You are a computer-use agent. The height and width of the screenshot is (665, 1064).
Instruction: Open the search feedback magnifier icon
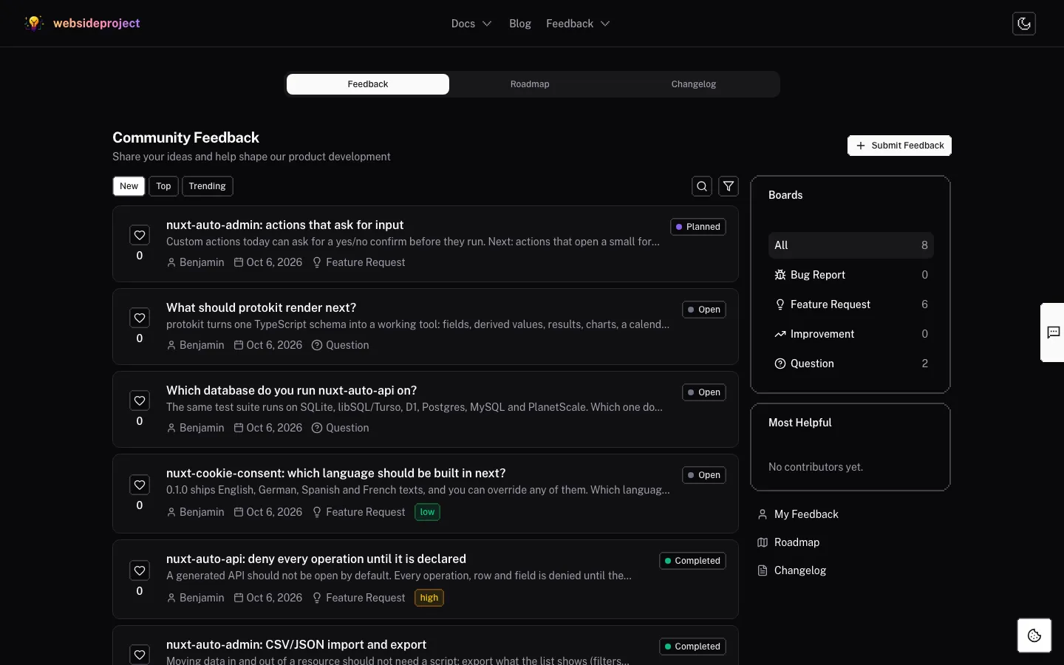[702, 186]
